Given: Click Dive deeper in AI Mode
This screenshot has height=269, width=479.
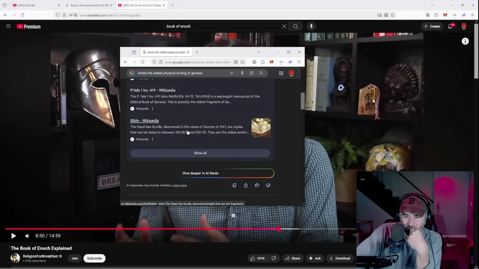Looking at the screenshot, I should [x=200, y=173].
